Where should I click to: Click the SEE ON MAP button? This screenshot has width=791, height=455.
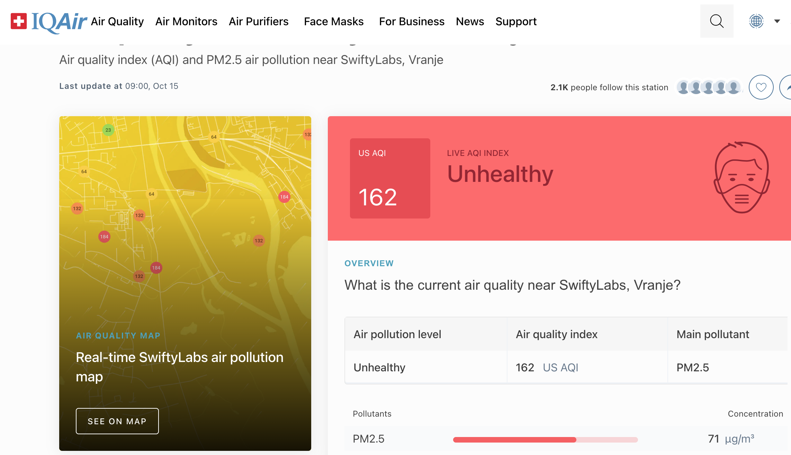pos(117,421)
